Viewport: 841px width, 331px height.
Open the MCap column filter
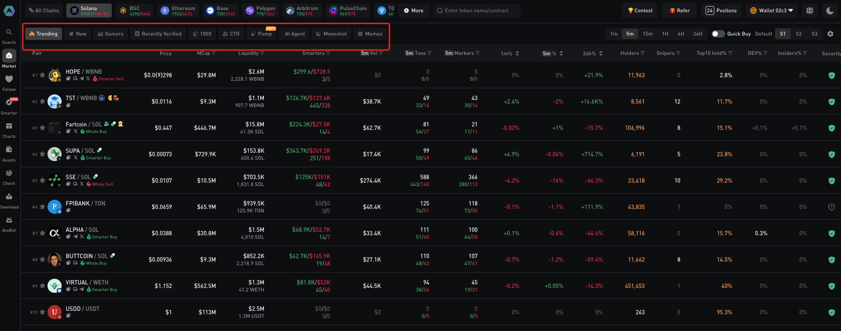click(214, 54)
